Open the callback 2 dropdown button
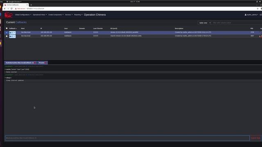 [12, 36]
